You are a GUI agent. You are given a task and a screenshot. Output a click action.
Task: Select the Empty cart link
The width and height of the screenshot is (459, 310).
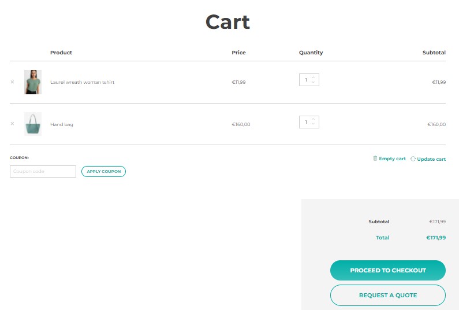tap(392, 158)
